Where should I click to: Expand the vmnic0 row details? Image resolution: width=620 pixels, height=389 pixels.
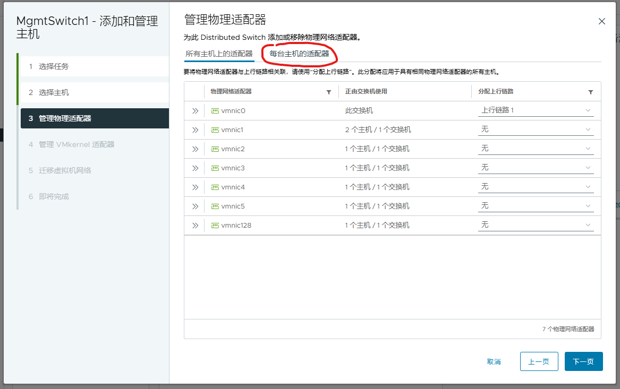click(x=195, y=111)
